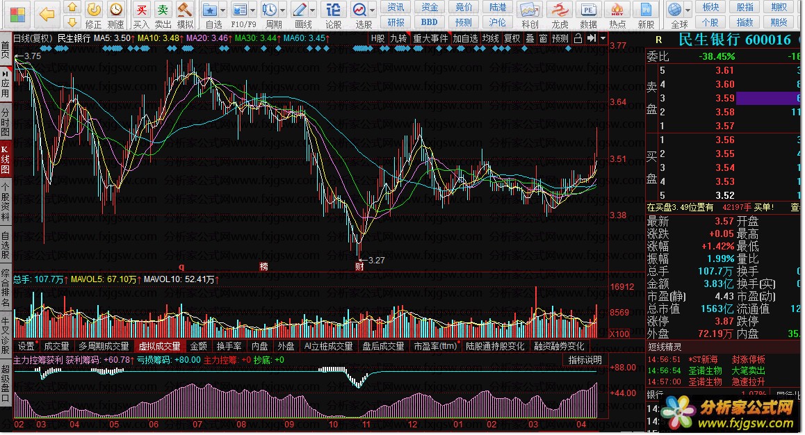The width and height of the screenshot is (805, 435).
Task: Click the X100 volume scale label
Action: point(619,334)
